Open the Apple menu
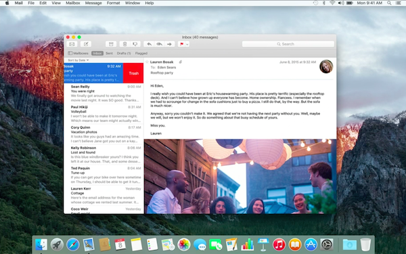 7,3
